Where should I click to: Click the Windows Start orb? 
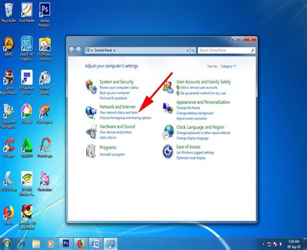pos(6,244)
